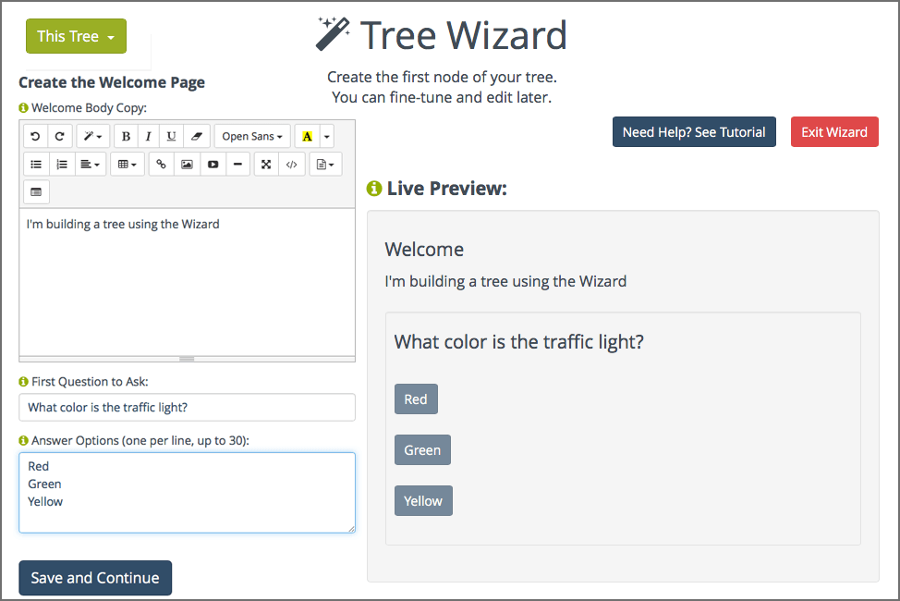Open the magic wand style dropdown

pyautogui.click(x=92, y=136)
